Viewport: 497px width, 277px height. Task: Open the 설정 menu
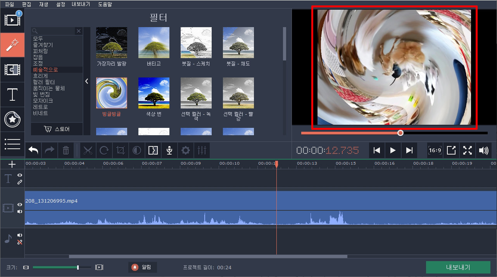(x=61, y=4)
